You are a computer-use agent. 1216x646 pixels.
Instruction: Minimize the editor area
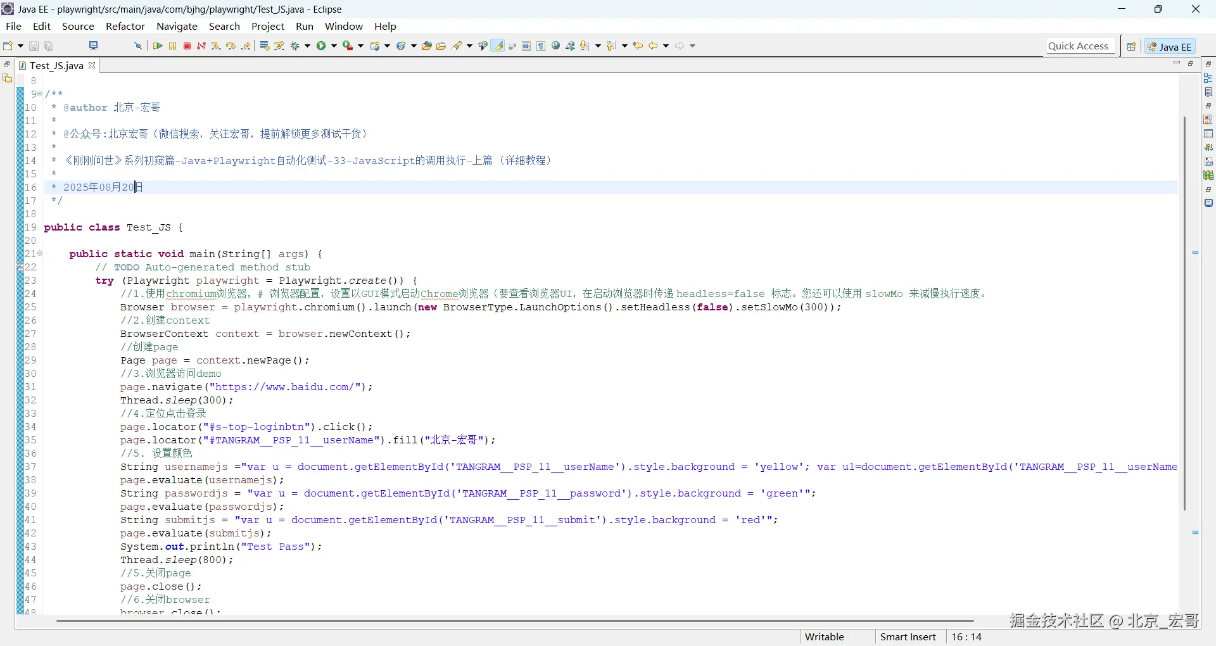(x=1177, y=63)
